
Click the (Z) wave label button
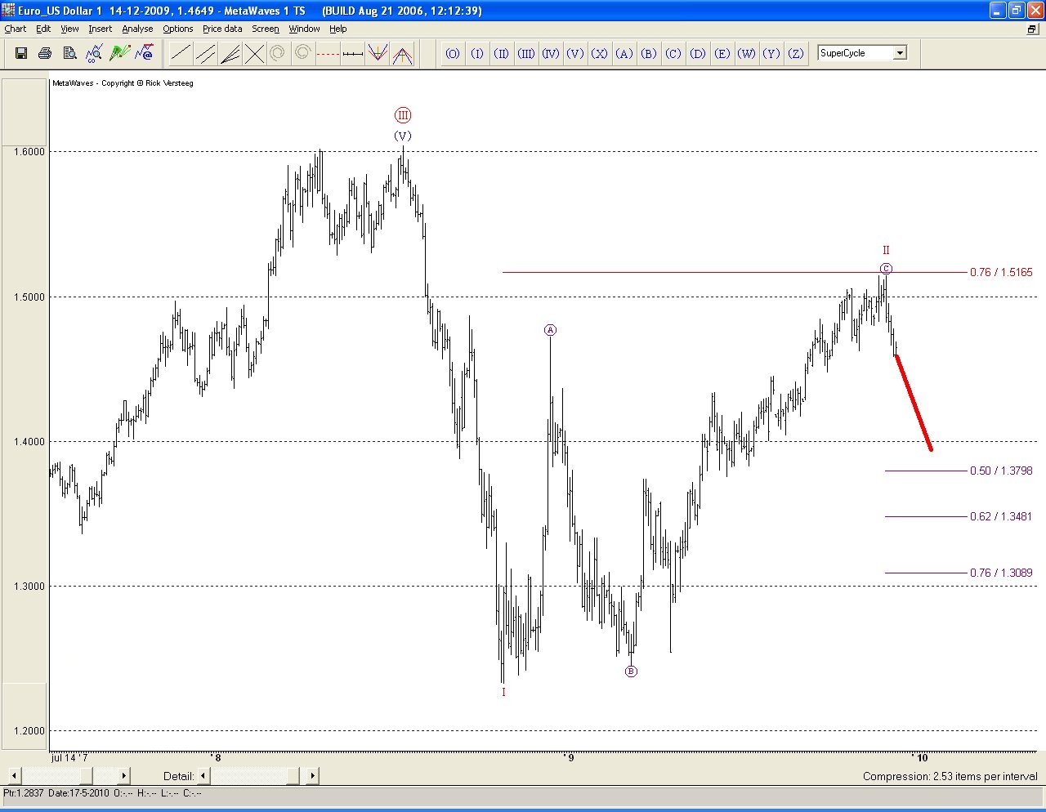tap(796, 54)
